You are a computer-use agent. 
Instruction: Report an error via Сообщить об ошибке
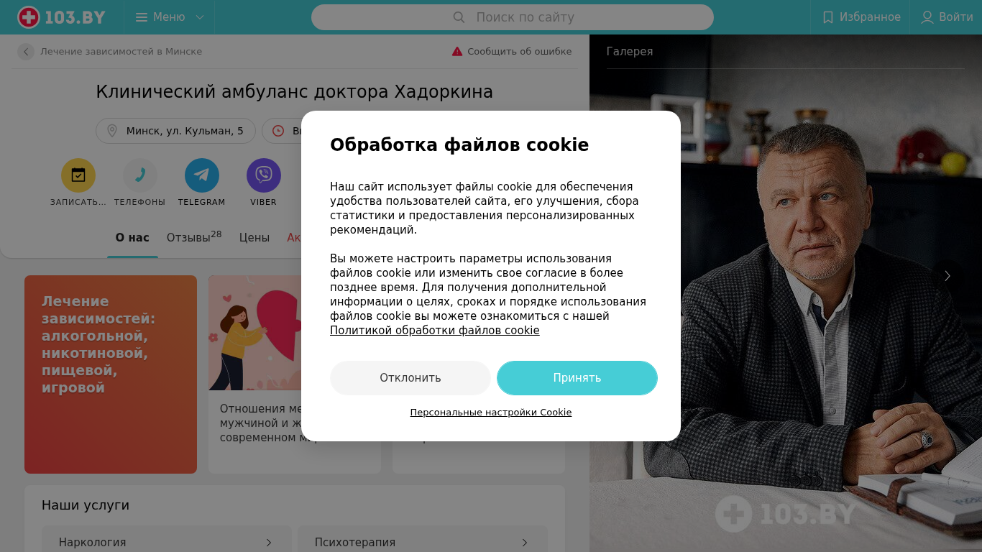(x=512, y=52)
